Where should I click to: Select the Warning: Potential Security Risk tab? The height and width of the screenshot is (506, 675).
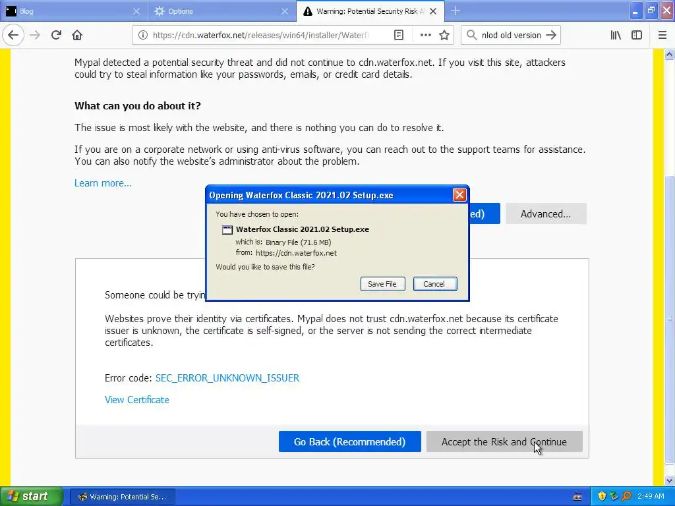(x=370, y=11)
